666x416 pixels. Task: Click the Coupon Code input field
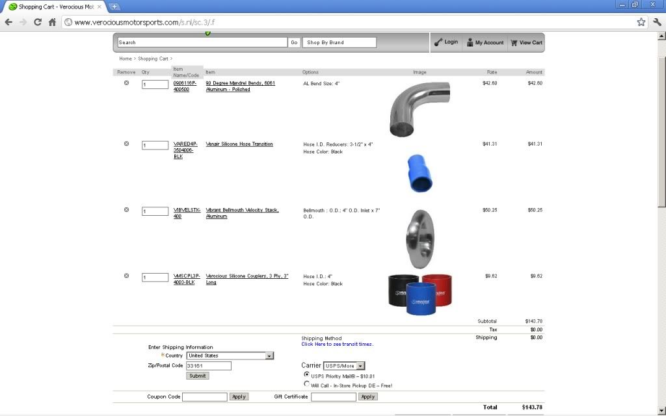[x=205, y=397]
